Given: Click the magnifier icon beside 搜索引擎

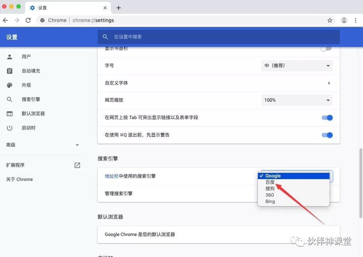Looking at the screenshot, I should pyautogui.click(x=10, y=100).
